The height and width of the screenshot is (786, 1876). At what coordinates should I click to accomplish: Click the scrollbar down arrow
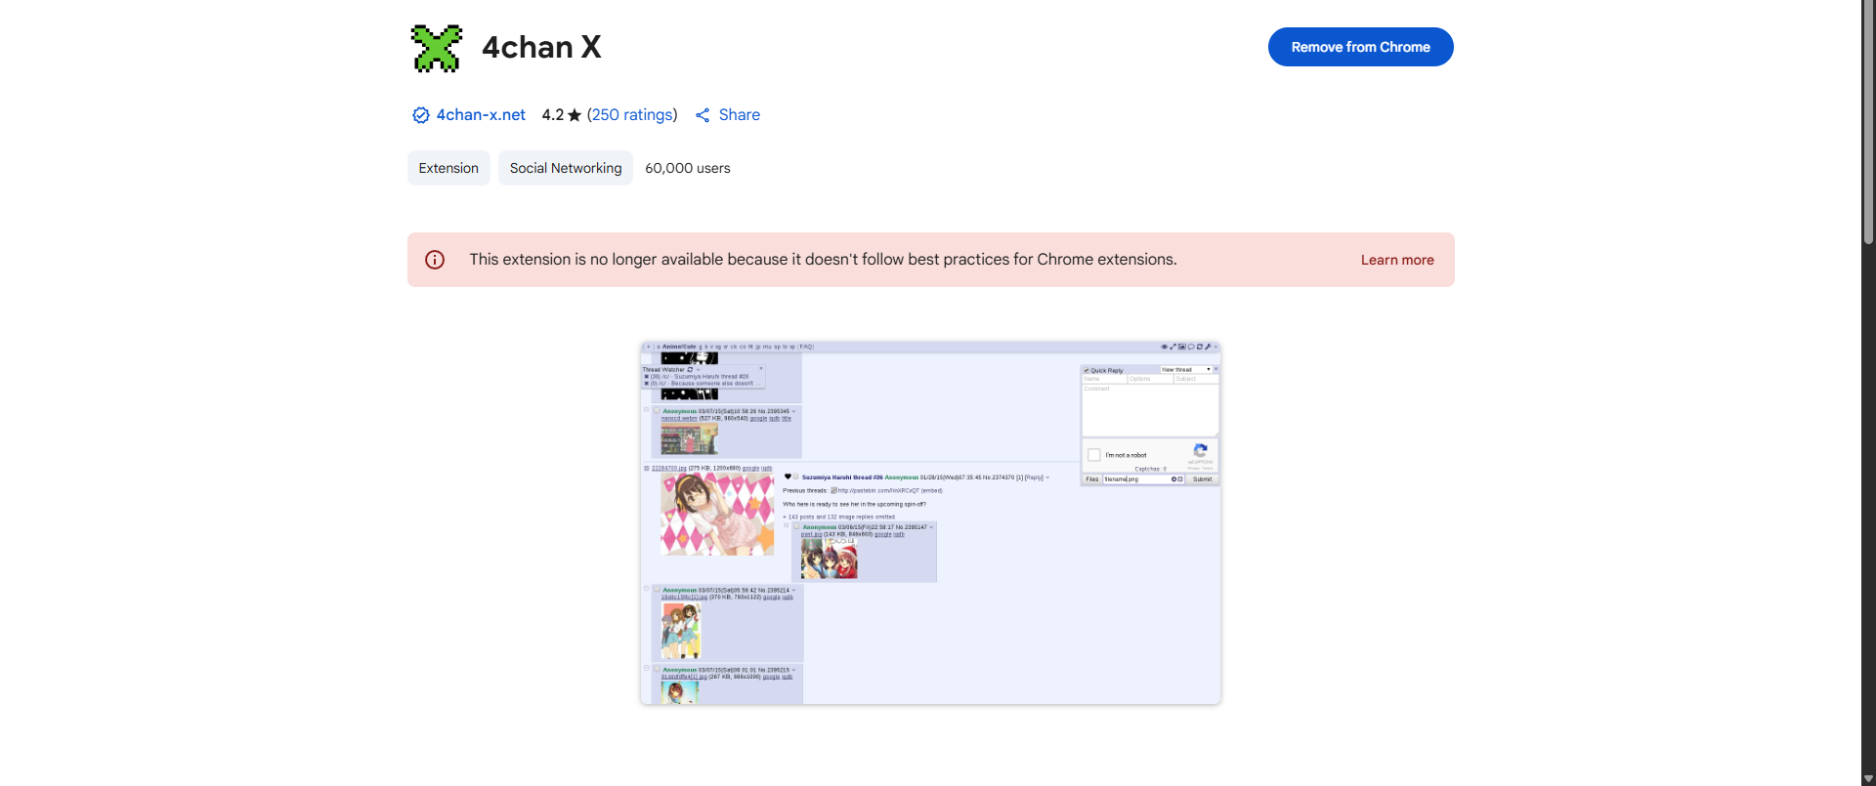(x=1868, y=779)
